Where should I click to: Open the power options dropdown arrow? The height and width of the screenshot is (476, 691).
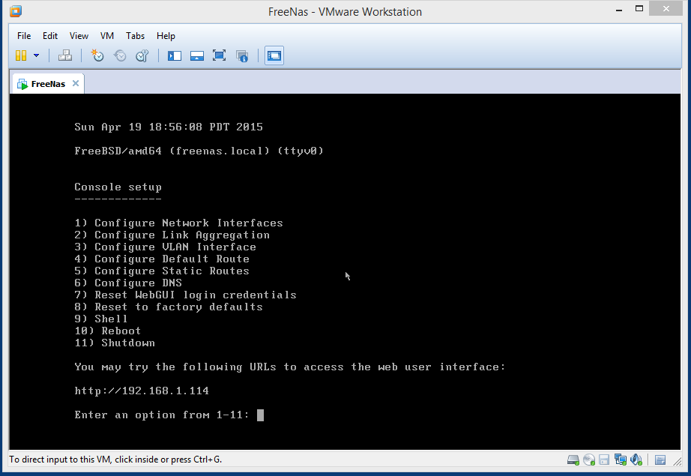[37, 55]
